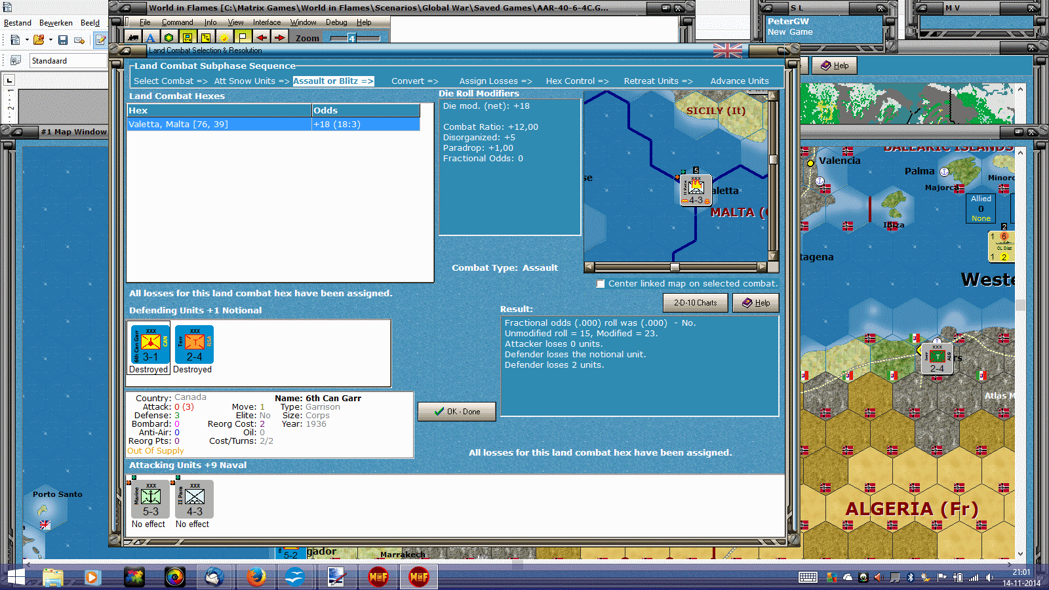Select the Valetta, Malta combat hex row
1049x590 pixels.
(x=273, y=125)
